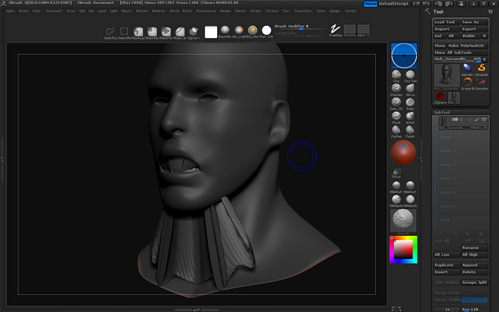The image size is (499, 312).
Task: Choose the Polish brush icon
Action: coord(410,130)
